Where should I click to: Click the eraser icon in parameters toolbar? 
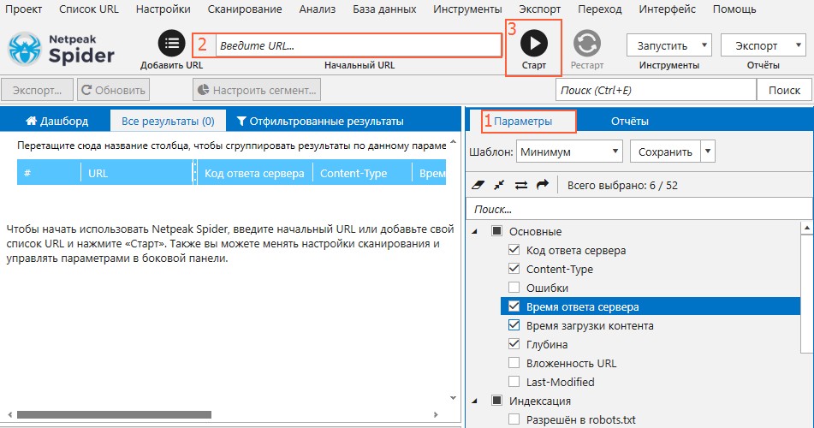tap(478, 185)
